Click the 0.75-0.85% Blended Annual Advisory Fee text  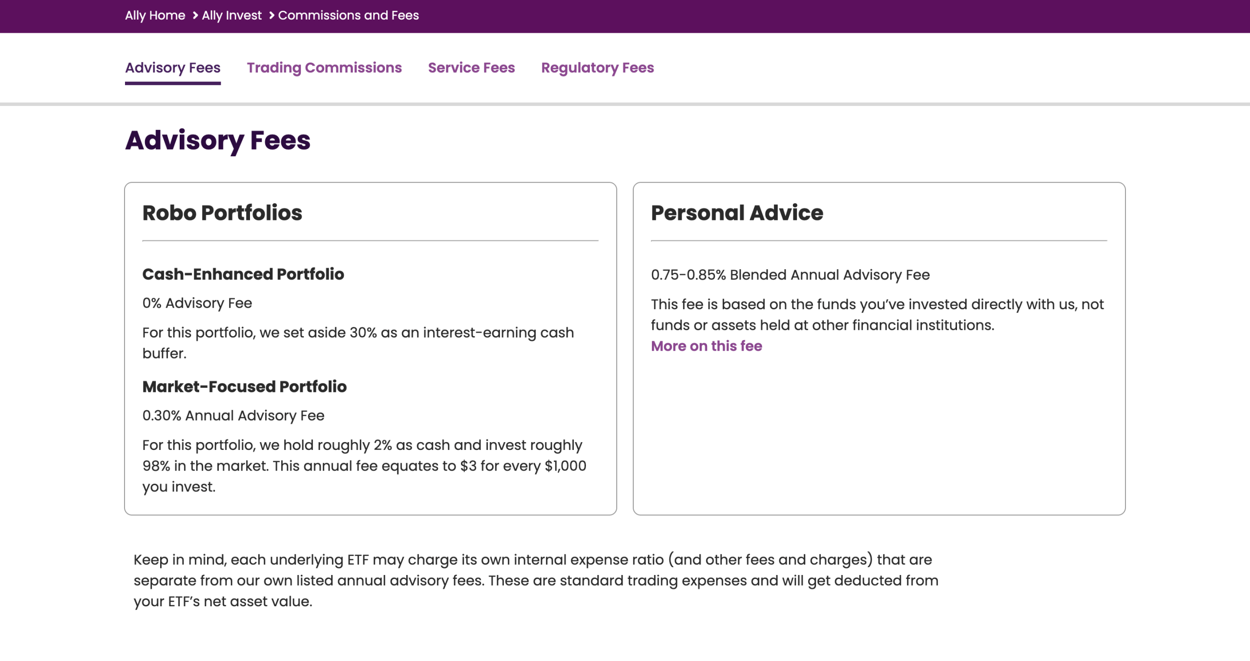(790, 275)
